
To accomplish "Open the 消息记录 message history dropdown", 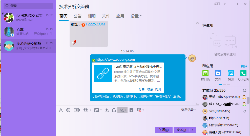I will (189, 110).
